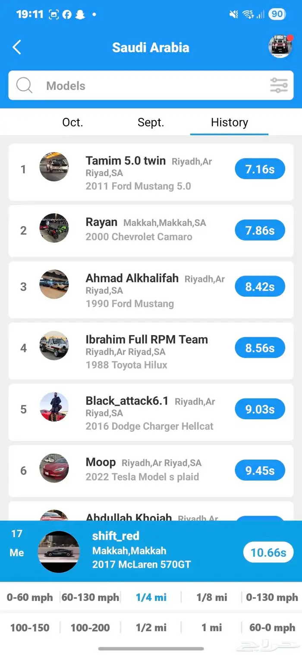Viewport: 302px width, 655px height.
Task: Tap the 7.16s time badge
Action: click(x=260, y=169)
